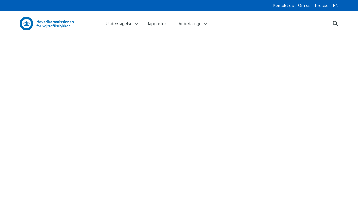
Task: Click header gap between logo and Undersøgelser
Action: (89, 24)
